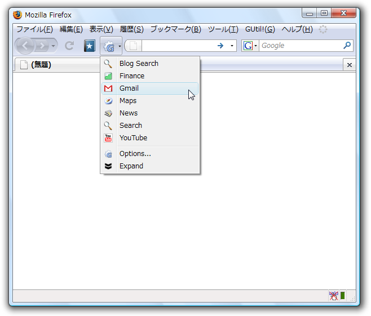This screenshot has width=371, height=316.
Task: Click the Firefox logo in title bar
Action: (17, 15)
